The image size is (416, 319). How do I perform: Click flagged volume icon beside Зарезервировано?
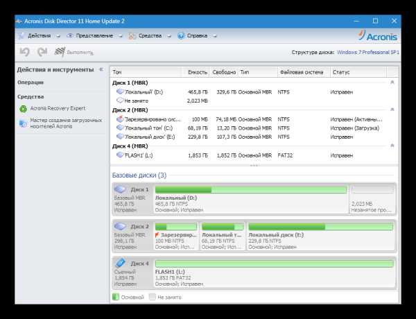(120, 119)
